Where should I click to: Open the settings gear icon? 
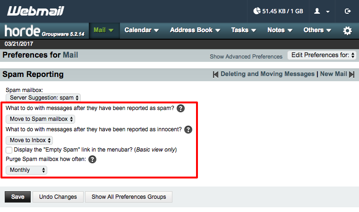click(347, 31)
